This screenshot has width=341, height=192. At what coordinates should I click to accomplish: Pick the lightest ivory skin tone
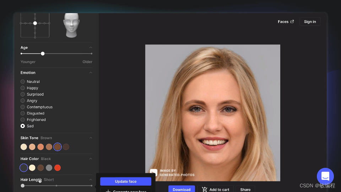pos(24,147)
